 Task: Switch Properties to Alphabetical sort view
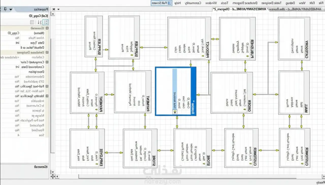(x=40, y=22)
